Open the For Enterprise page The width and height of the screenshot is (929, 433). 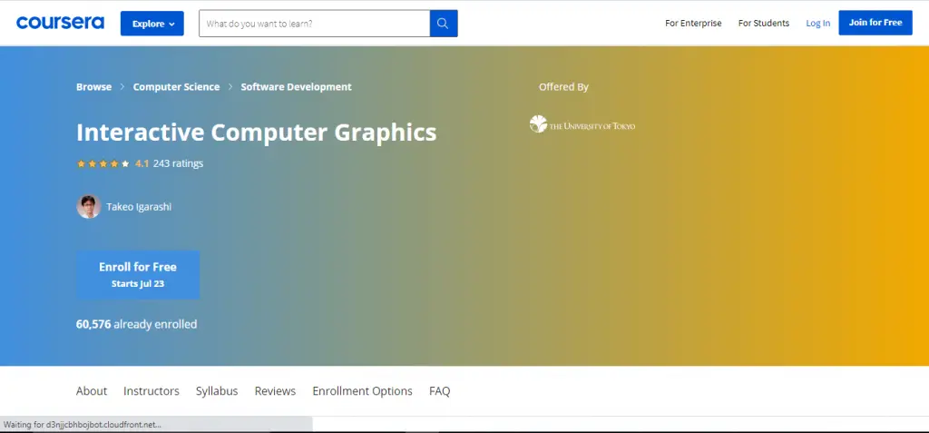pos(693,24)
